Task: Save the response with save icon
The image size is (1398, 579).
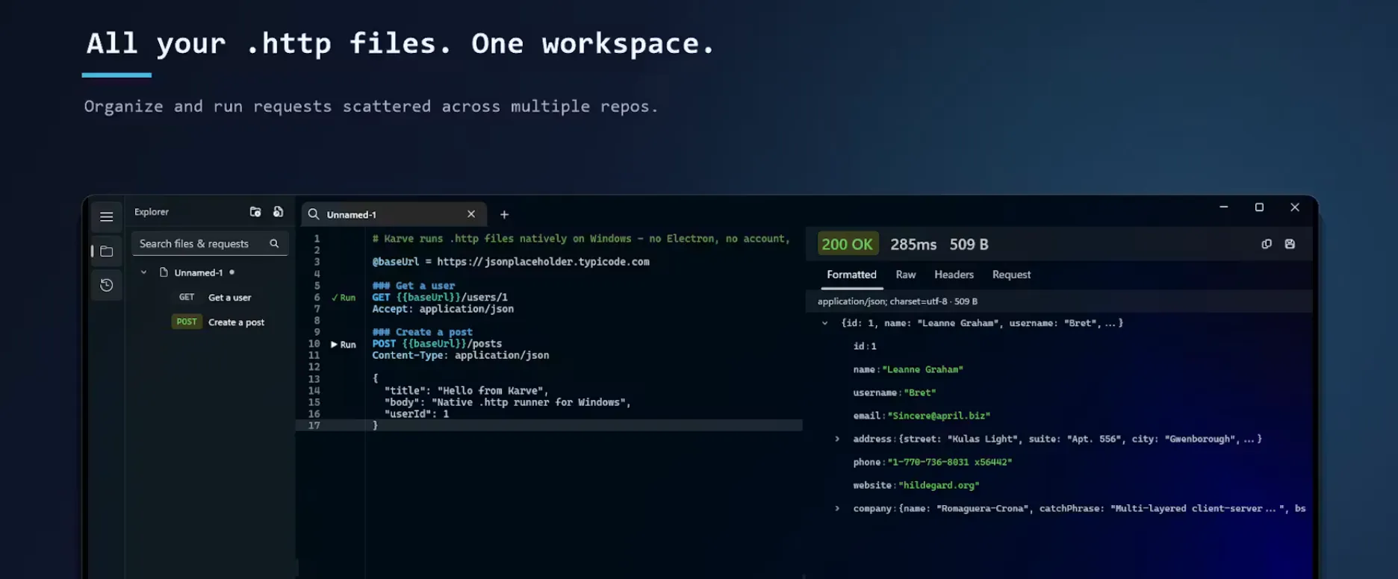Action: coord(1290,244)
